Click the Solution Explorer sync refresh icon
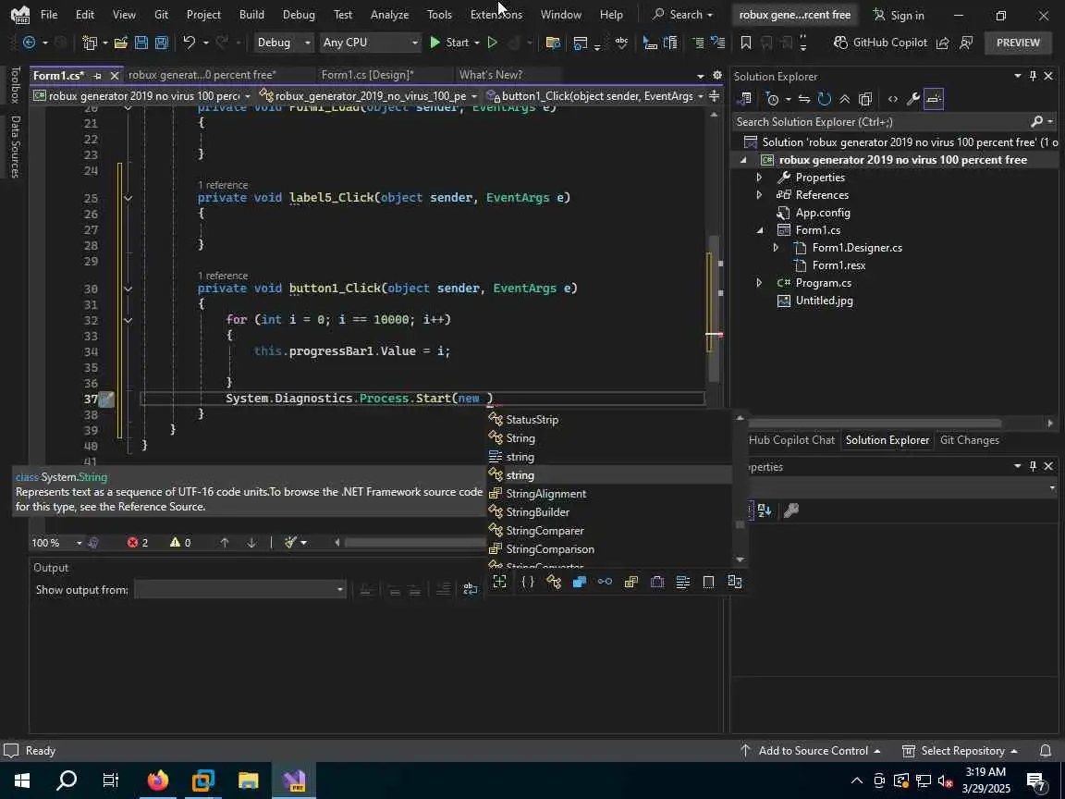The width and height of the screenshot is (1065, 799). pyautogui.click(x=825, y=99)
